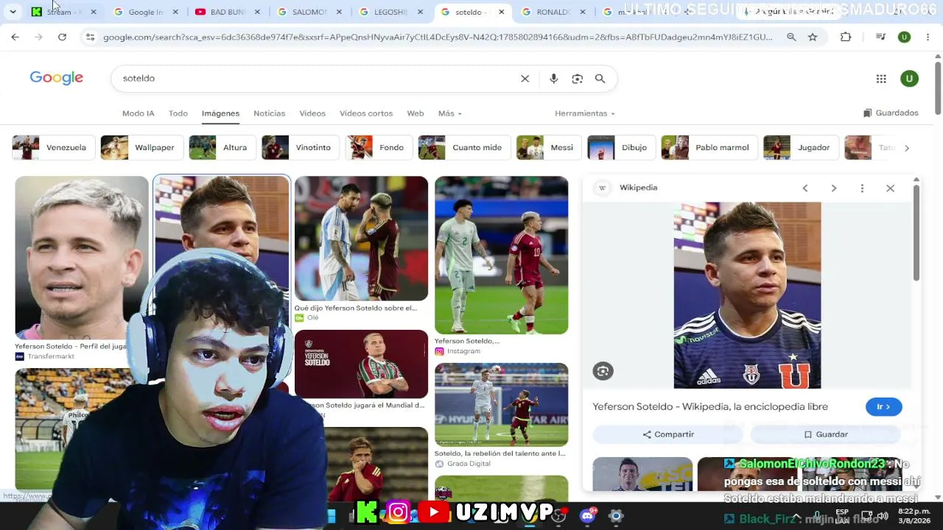Open Settings gear in the taskbar
Viewport: 943px width, 530px height.
pyautogui.click(x=616, y=515)
